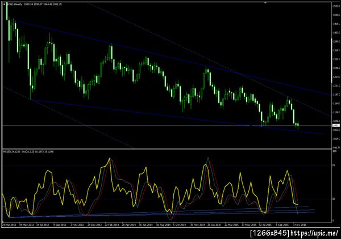Click the highlighted current price tag 1081

336,125
